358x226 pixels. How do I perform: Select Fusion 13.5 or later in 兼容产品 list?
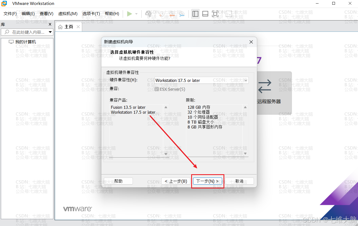pyautogui.click(x=128, y=107)
